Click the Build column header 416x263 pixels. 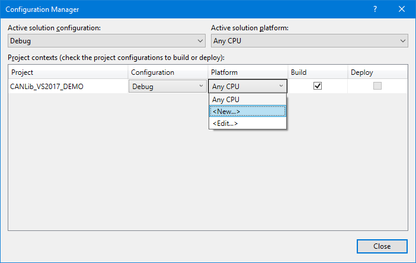click(318, 72)
